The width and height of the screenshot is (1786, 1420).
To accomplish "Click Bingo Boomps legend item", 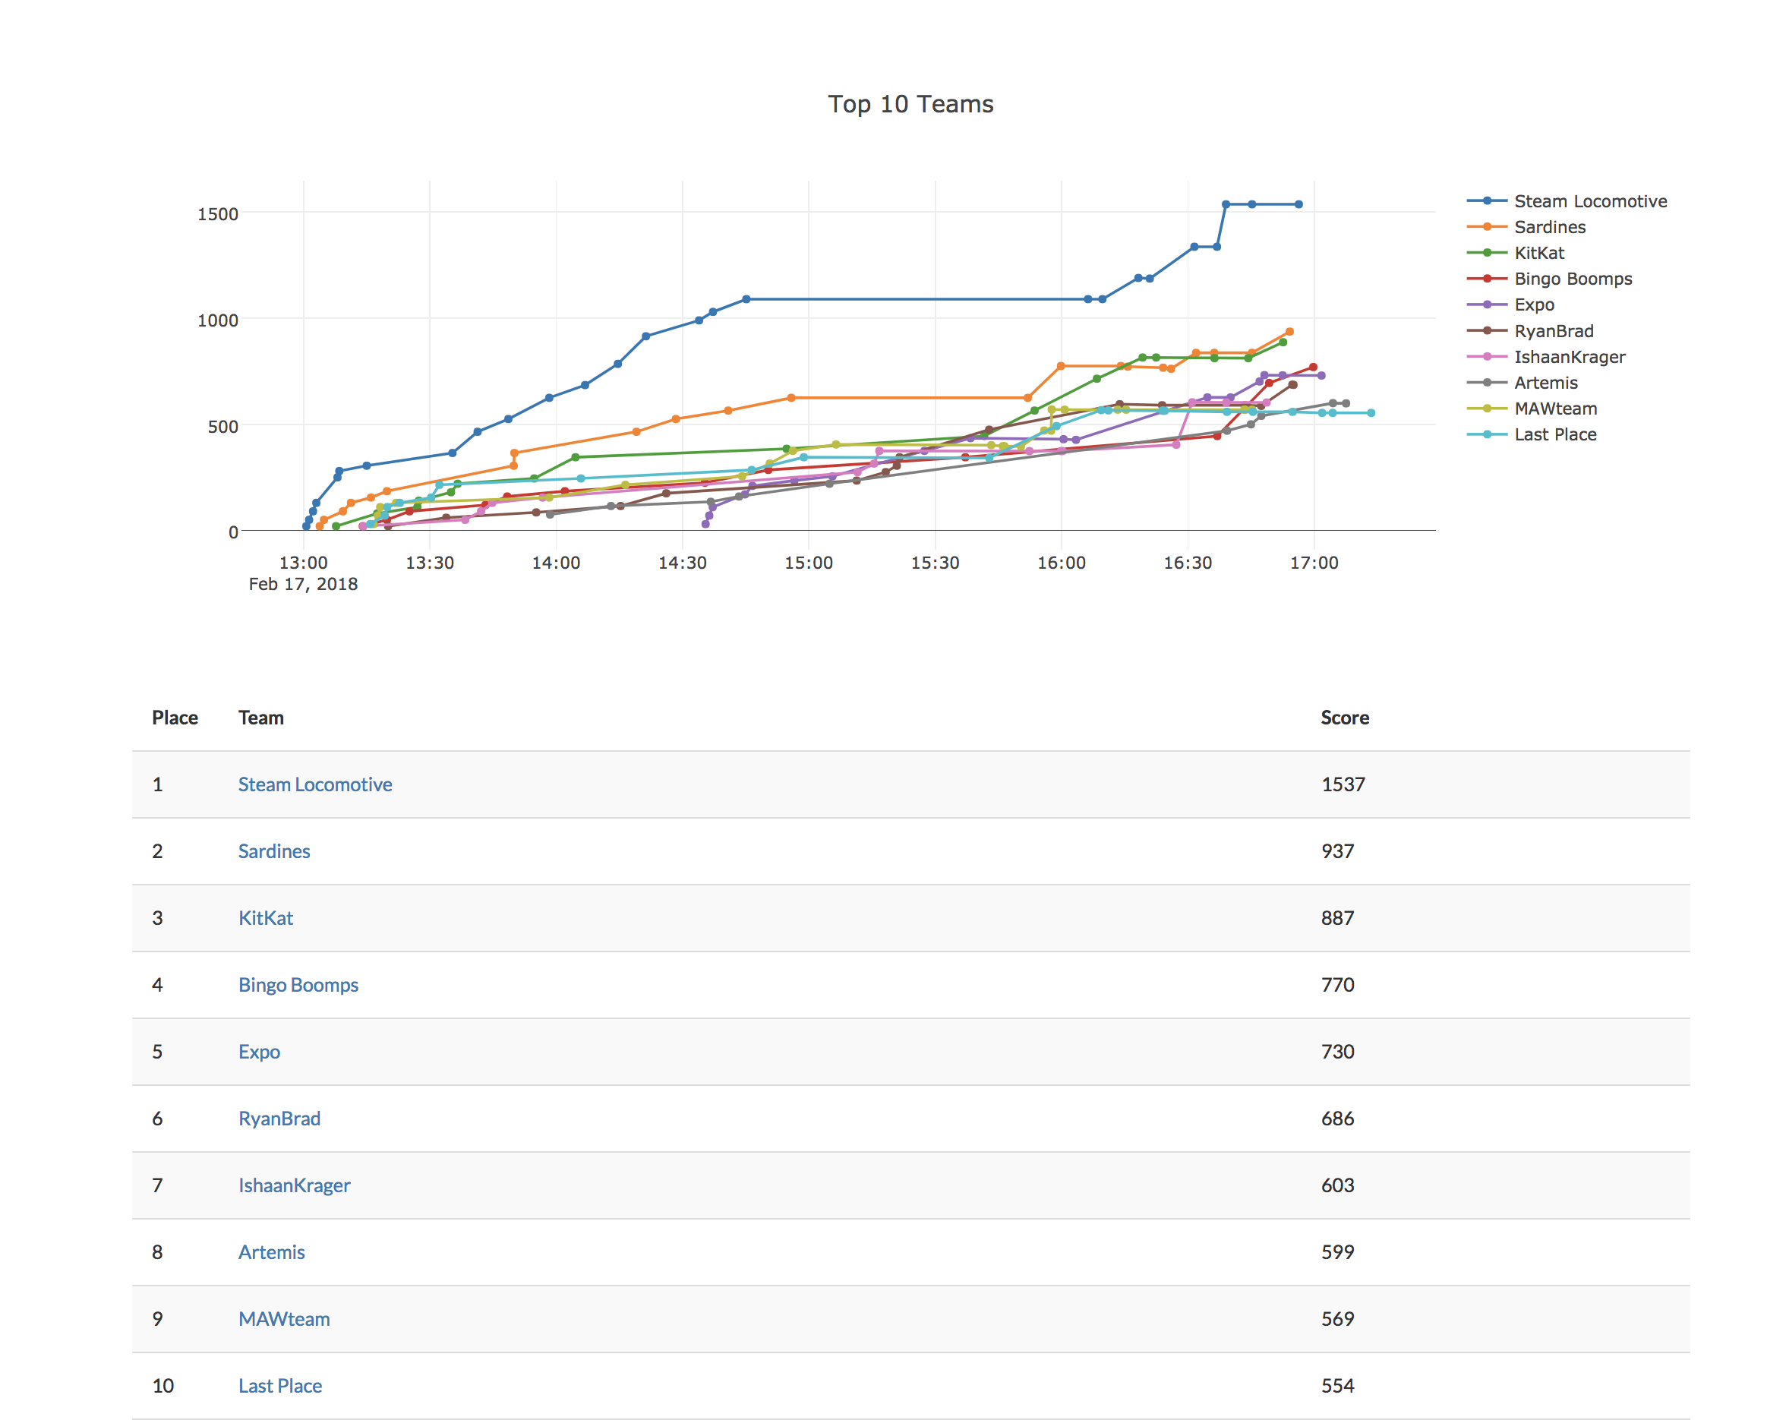I will 1573,279.
